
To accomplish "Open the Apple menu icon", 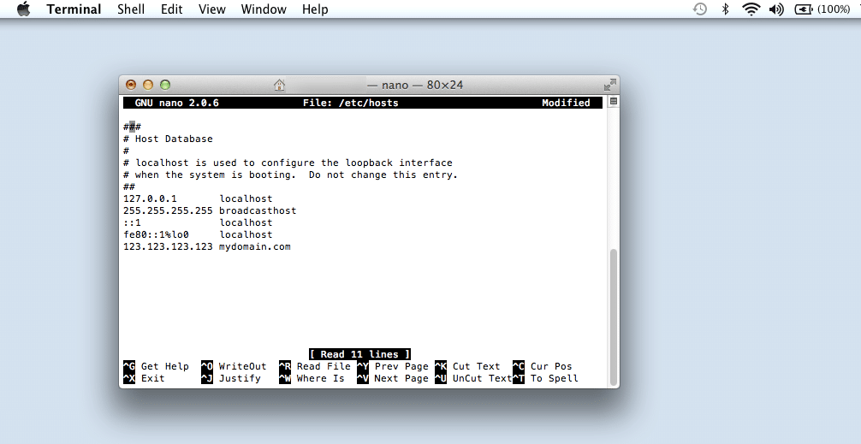I will tap(23, 9).
